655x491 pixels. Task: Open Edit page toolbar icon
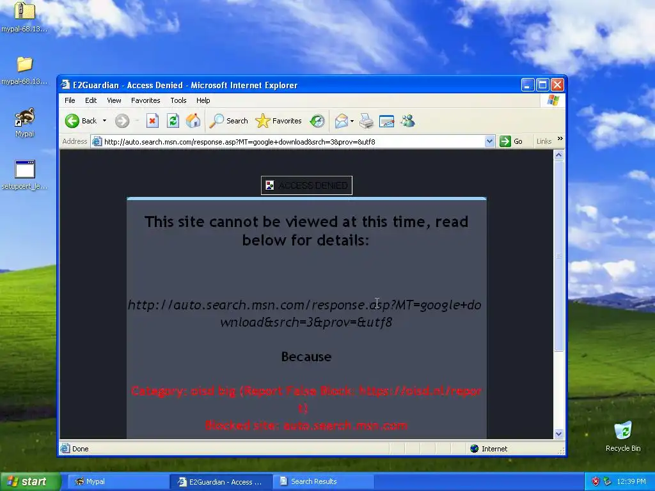tap(386, 121)
